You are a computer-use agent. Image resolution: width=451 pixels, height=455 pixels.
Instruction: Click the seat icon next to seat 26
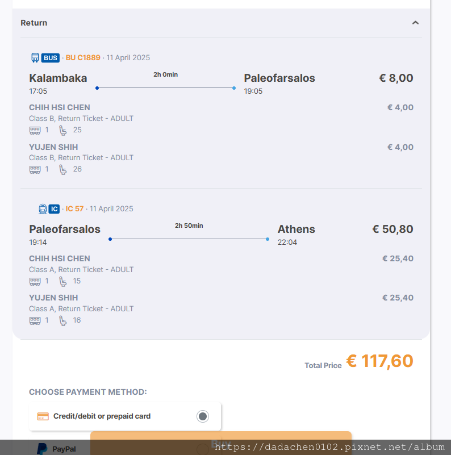[x=62, y=169]
